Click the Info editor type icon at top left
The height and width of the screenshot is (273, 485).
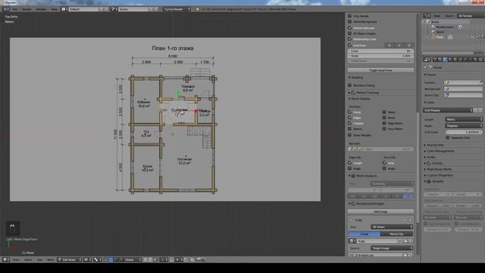click(x=5, y=9)
